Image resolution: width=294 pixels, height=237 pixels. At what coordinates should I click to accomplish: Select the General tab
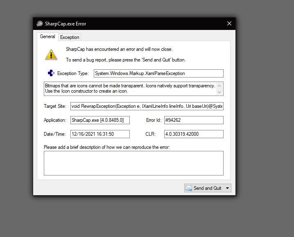point(47,36)
